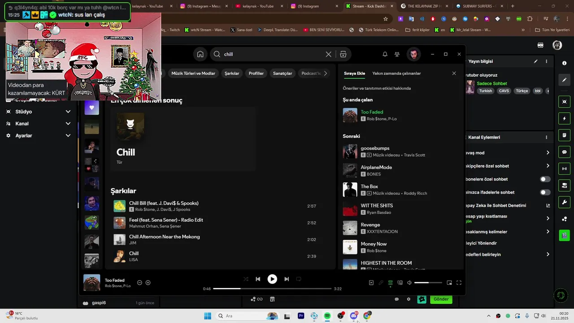
Task: Open Spotify profile avatar menu
Action: click(413, 54)
